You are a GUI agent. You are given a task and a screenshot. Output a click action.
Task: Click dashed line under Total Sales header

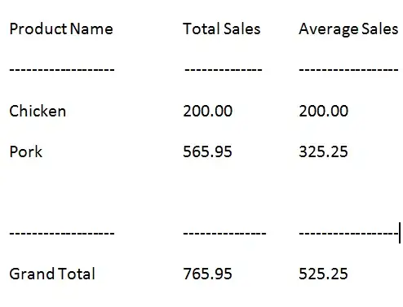[224, 70]
